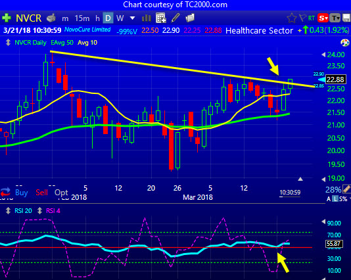351x280 pixels.
Task: Click the 22.25 low price value
Action: [192, 30]
